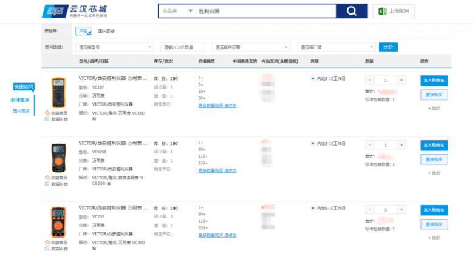The height and width of the screenshot is (265, 475).
Task: Click + 比价 for VC203
Action: click(x=434, y=238)
